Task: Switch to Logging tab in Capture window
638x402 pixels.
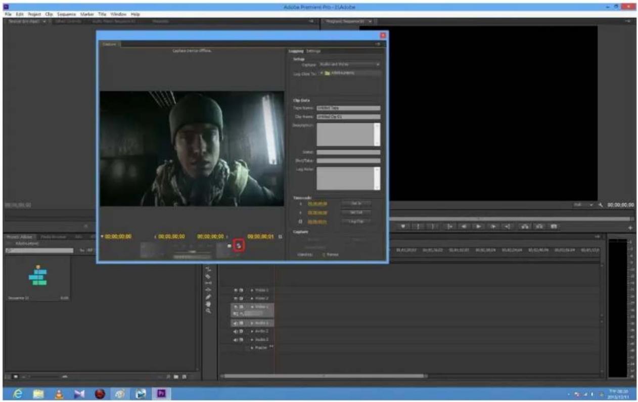Action: [296, 51]
